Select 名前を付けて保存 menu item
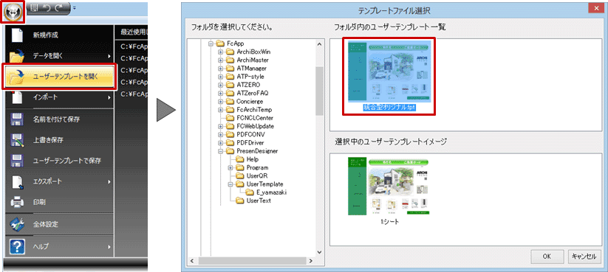The height and width of the screenshot is (272, 608). [59, 119]
